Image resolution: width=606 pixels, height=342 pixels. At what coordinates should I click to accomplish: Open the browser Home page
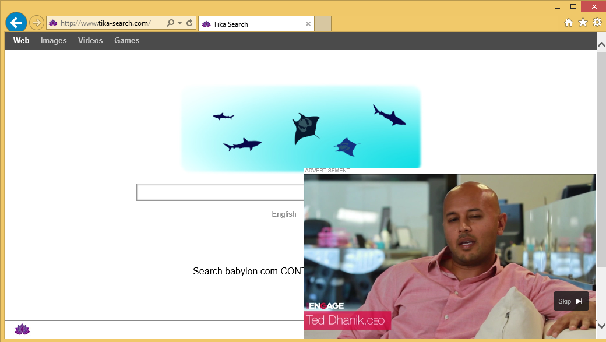[x=568, y=22]
